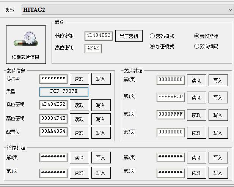Click 读取 for chip data 第1页
This screenshot has width=234, height=187.
click(x=196, y=98)
